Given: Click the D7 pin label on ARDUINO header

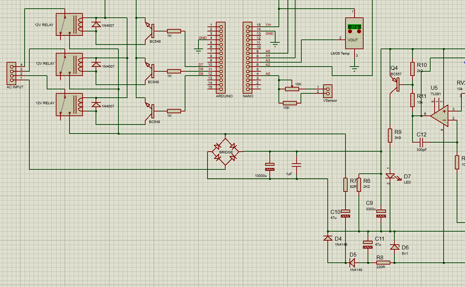Looking at the screenshot, I should pyautogui.click(x=201, y=64).
